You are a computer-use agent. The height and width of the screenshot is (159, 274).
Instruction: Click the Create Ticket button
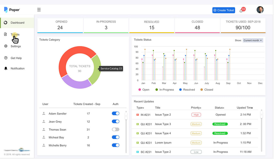pos(224,10)
